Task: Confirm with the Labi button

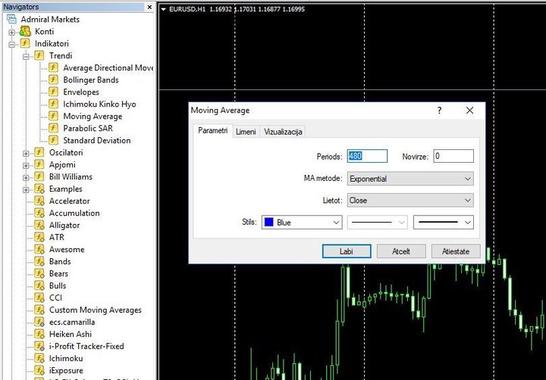Action: (x=347, y=251)
